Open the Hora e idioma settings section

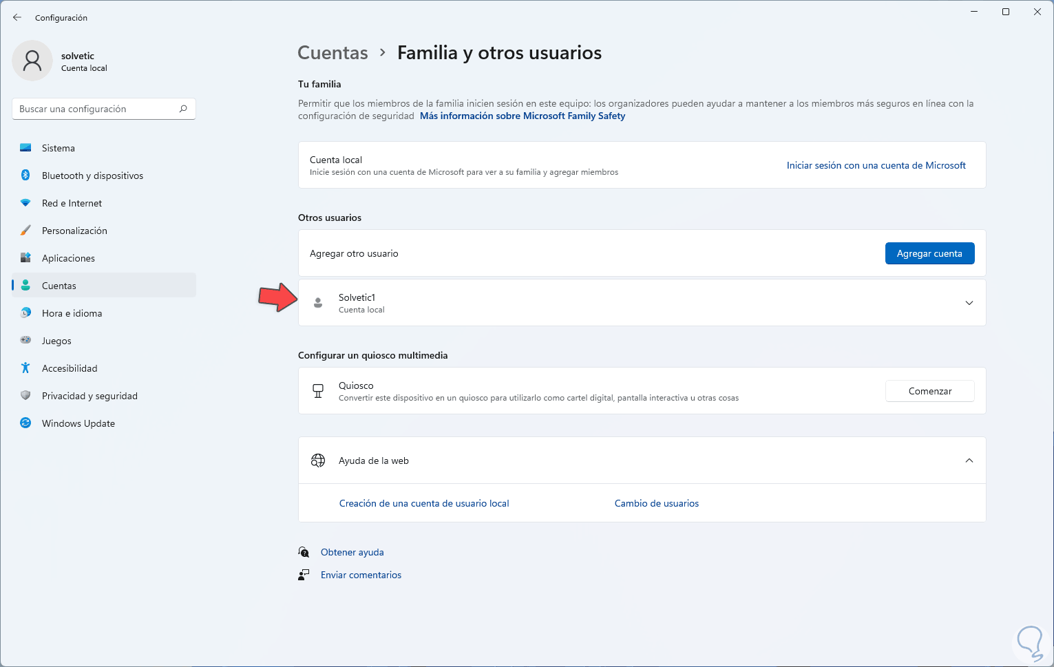point(72,313)
